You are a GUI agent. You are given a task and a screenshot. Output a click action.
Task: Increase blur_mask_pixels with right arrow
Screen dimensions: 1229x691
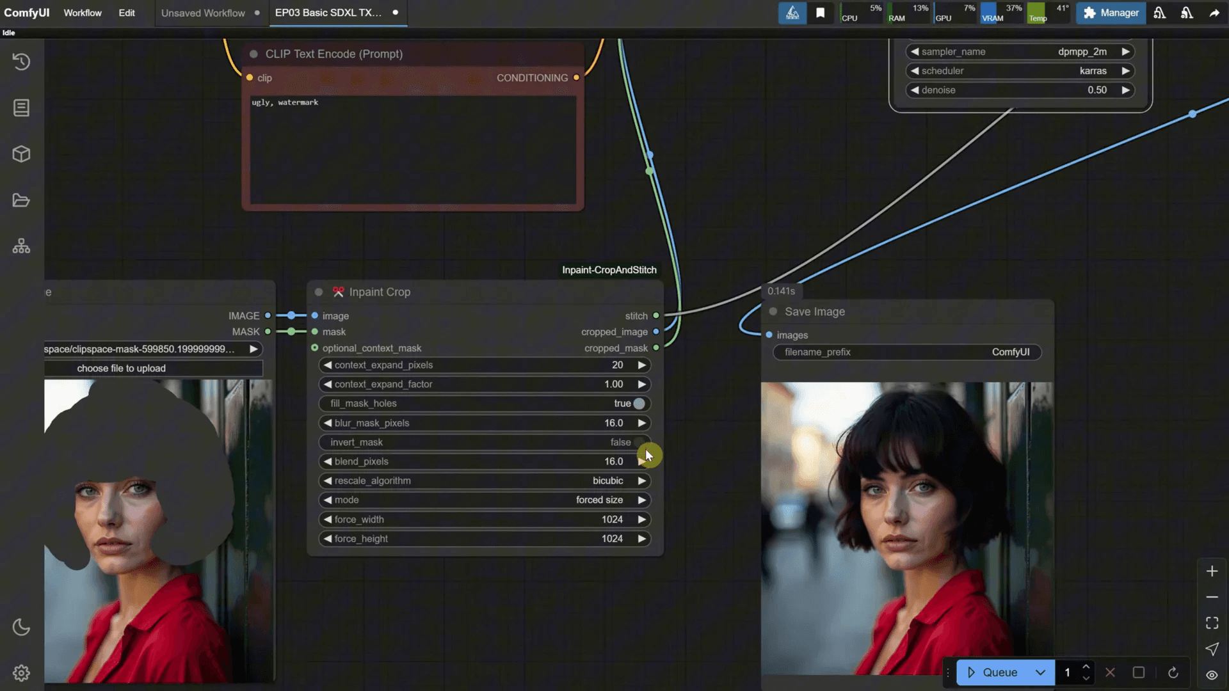pyautogui.click(x=641, y=423)
